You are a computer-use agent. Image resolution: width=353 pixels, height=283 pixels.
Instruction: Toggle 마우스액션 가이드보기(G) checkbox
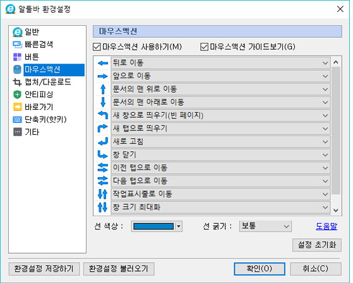pyautogui.click(x=204, y=47)
